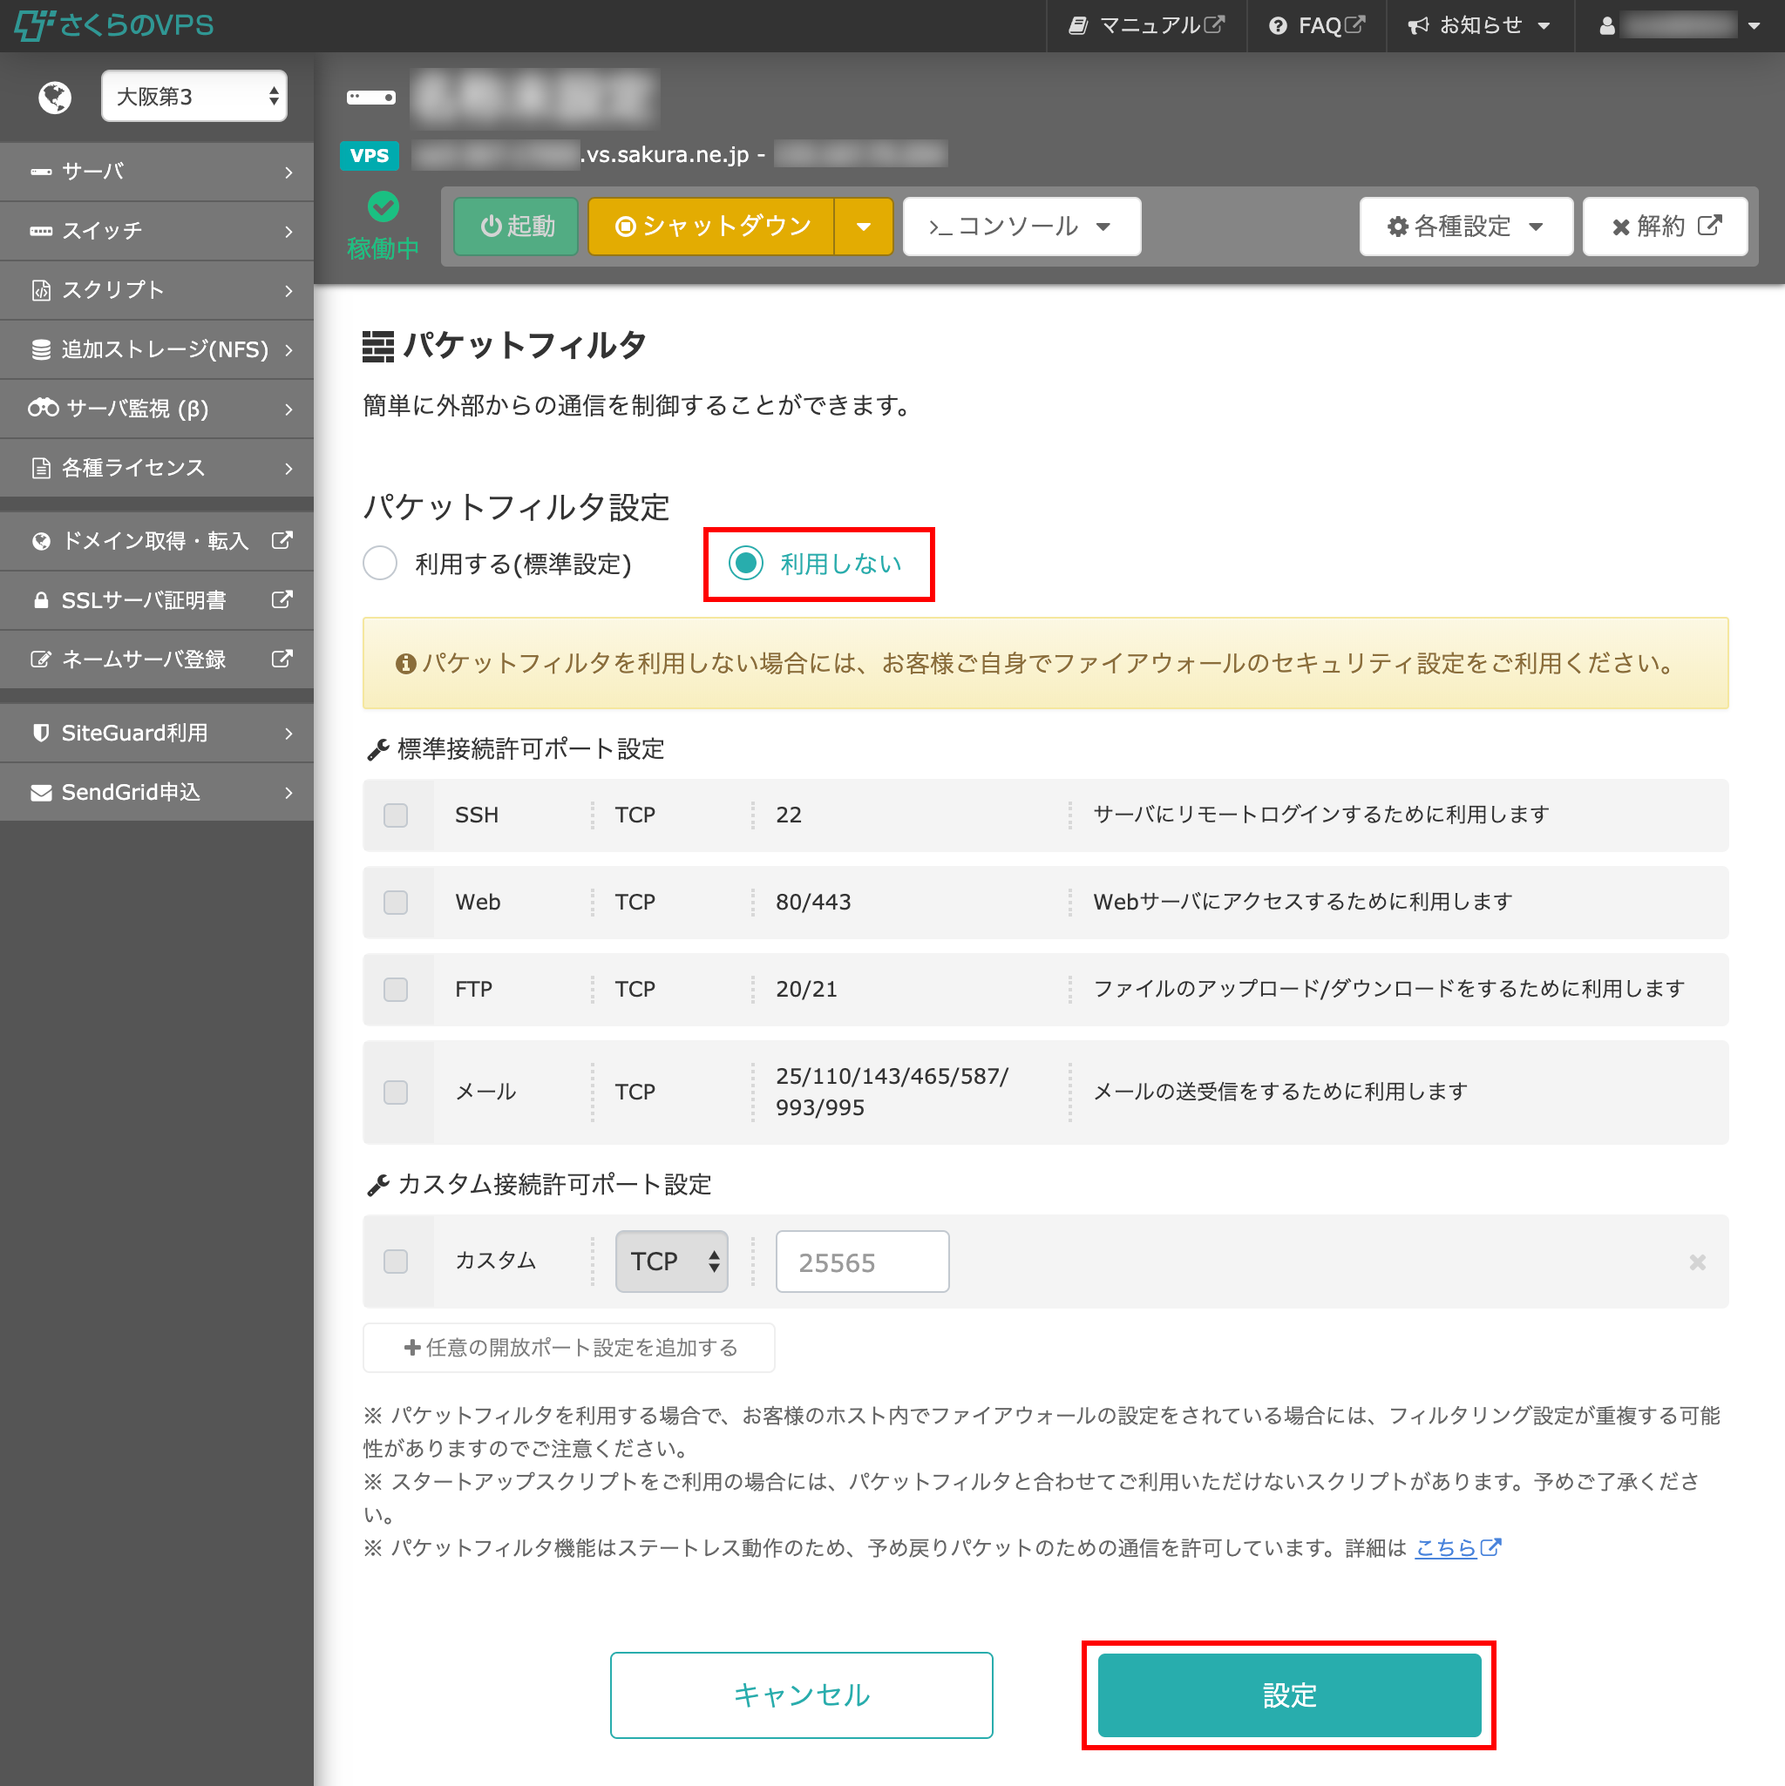Click the server icon beside the server name
Viewport: 1785px width, 1786px height.
click(371, 97)
